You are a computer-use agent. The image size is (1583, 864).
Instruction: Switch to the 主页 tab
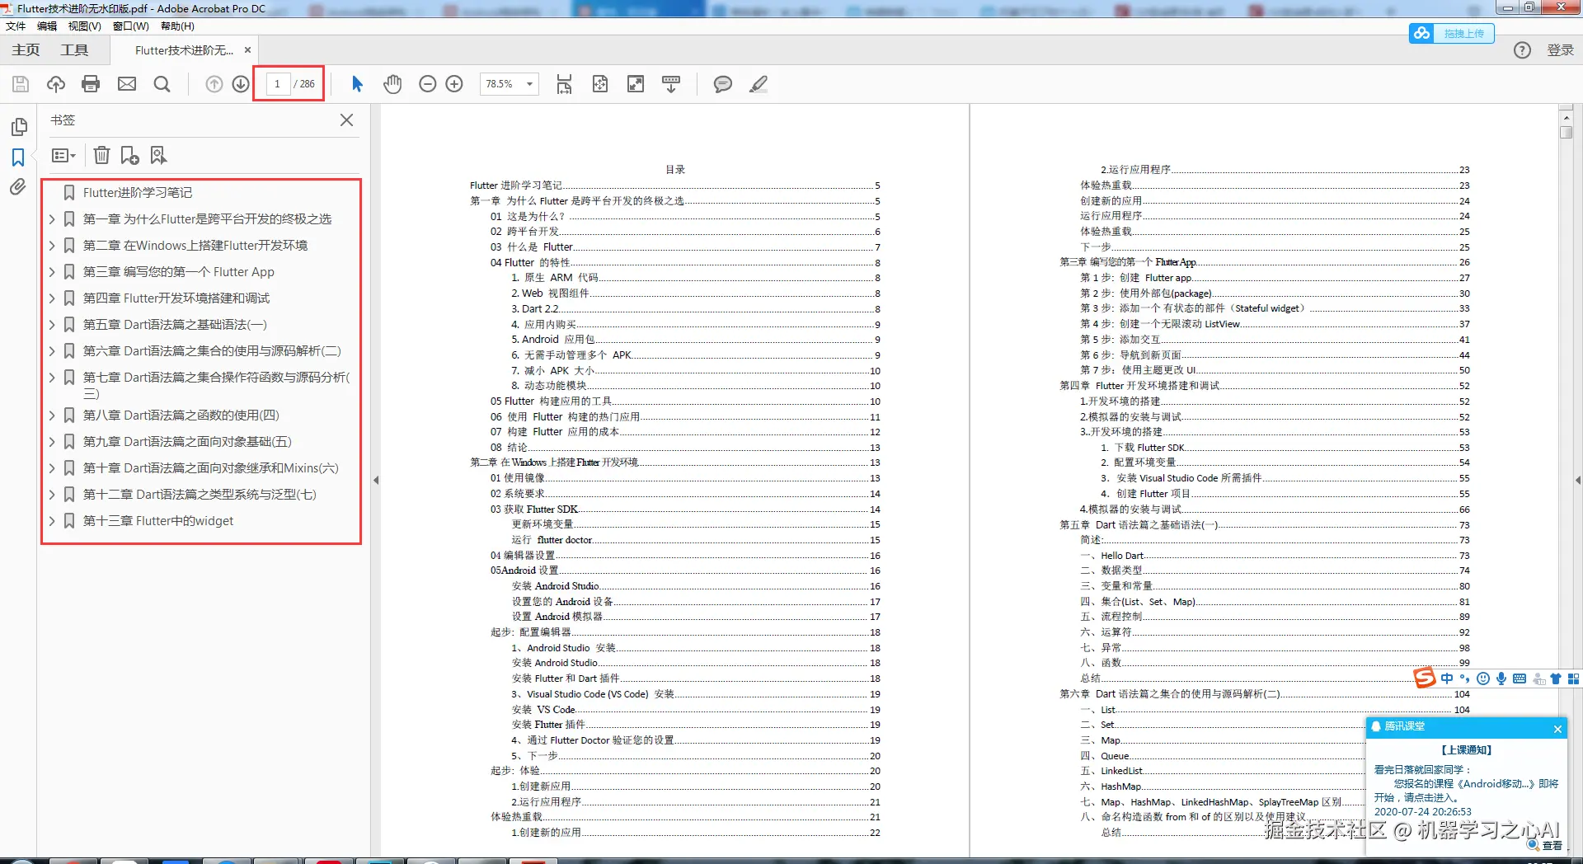(26, 50)
